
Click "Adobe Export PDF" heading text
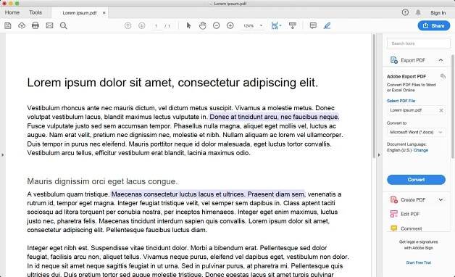[406, 76]
